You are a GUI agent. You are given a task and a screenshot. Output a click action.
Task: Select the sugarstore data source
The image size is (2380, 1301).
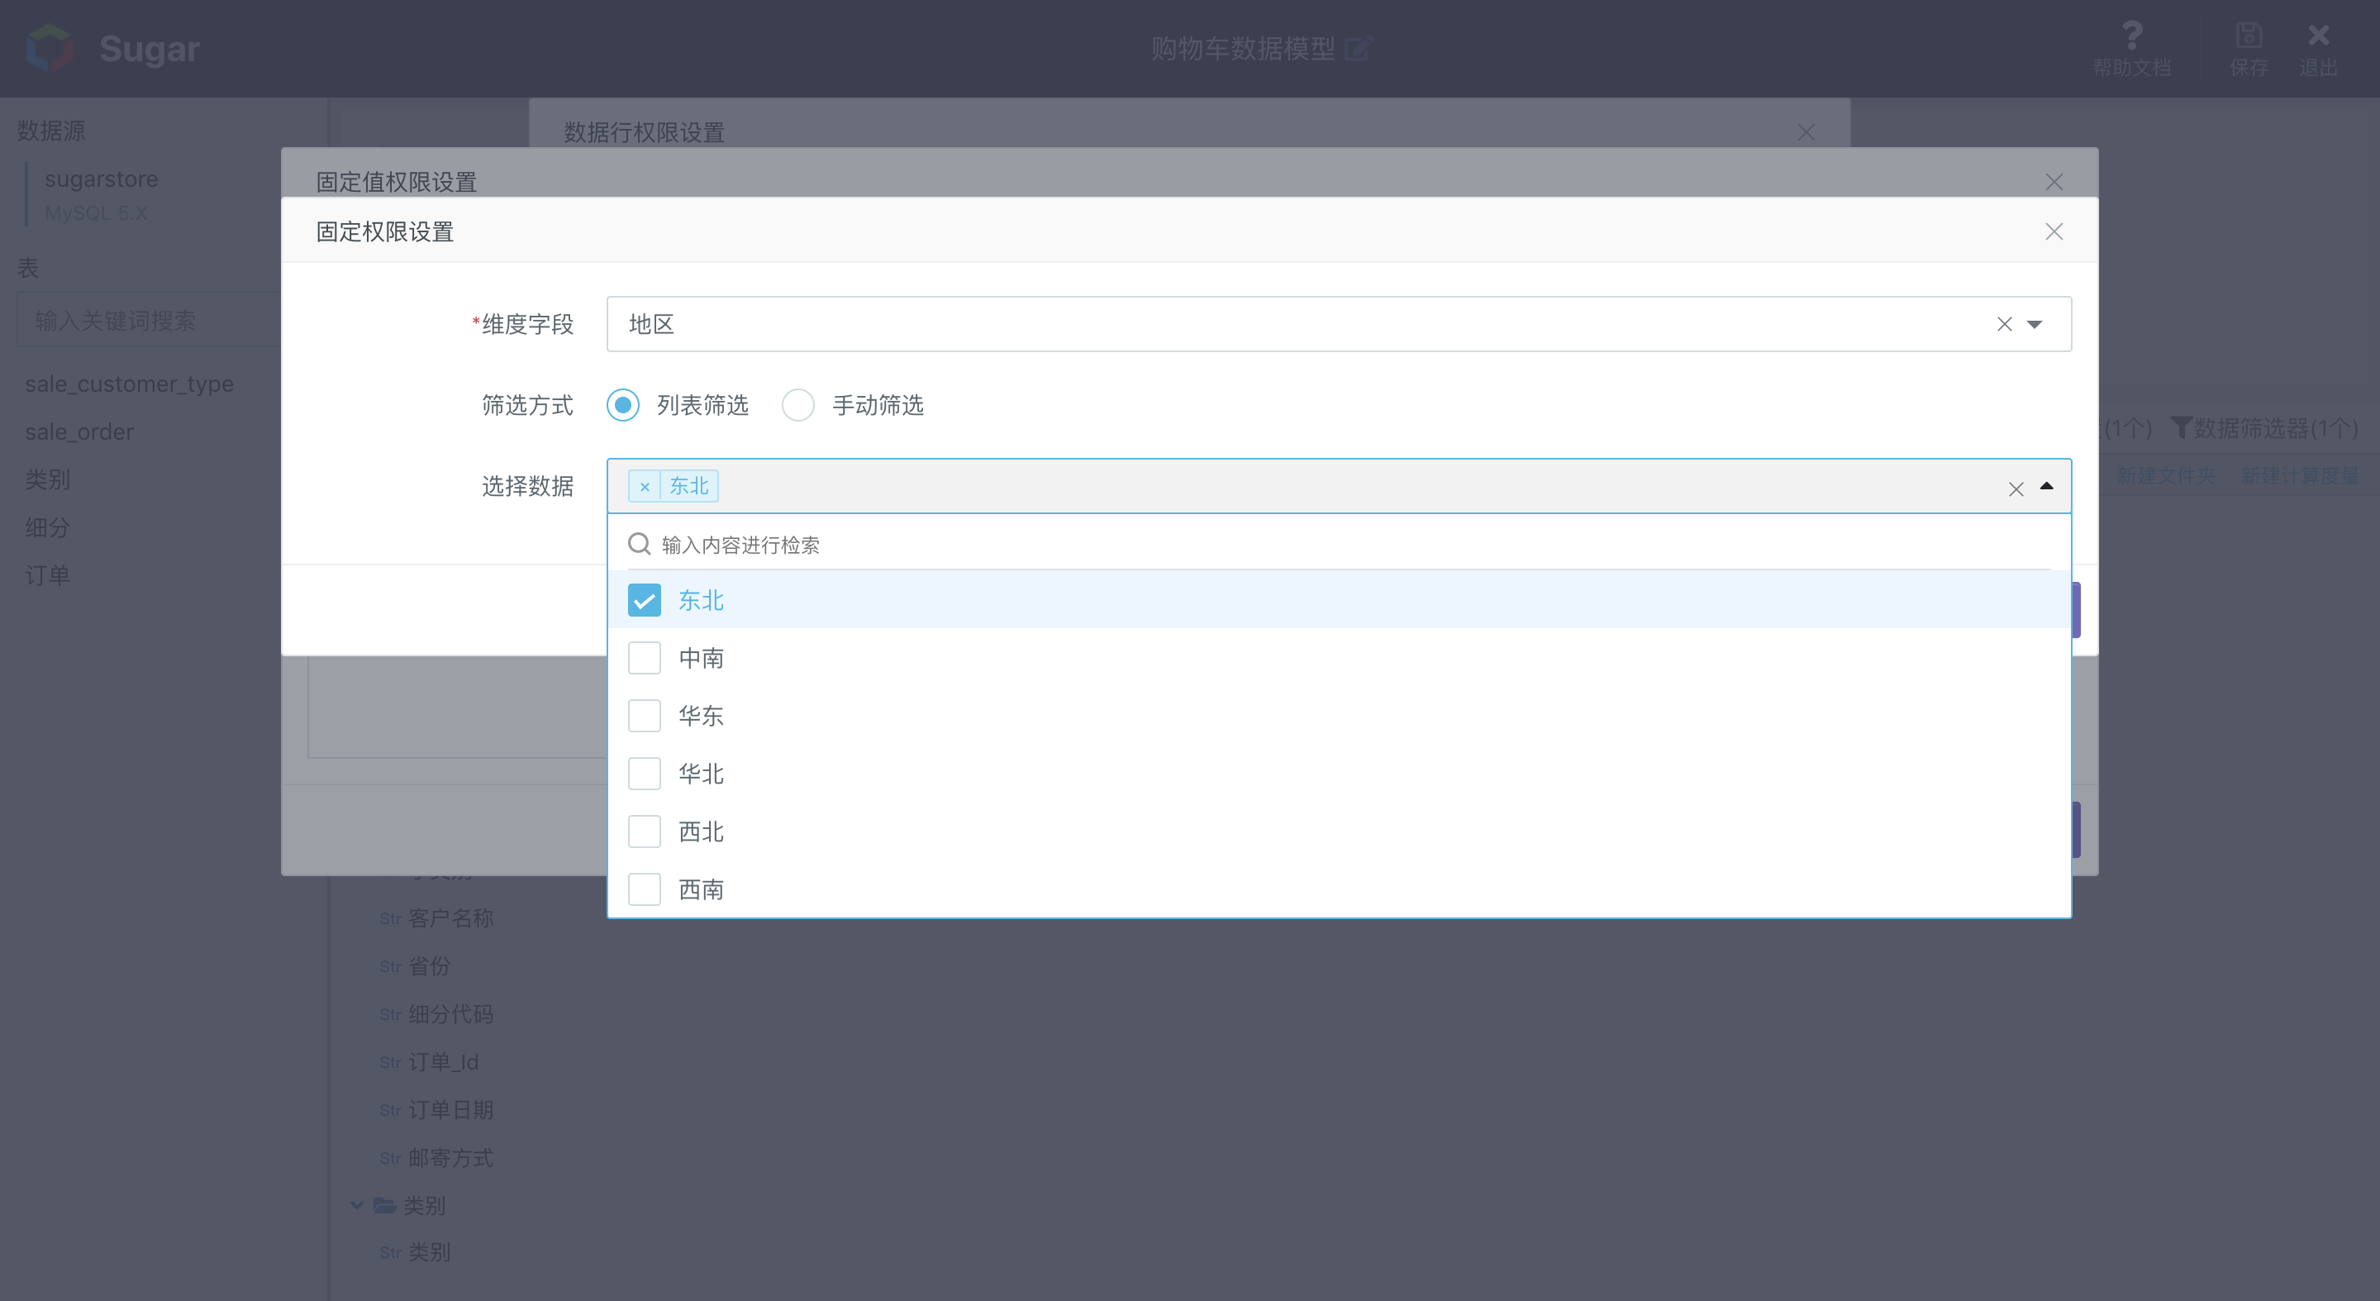(102, 179)
